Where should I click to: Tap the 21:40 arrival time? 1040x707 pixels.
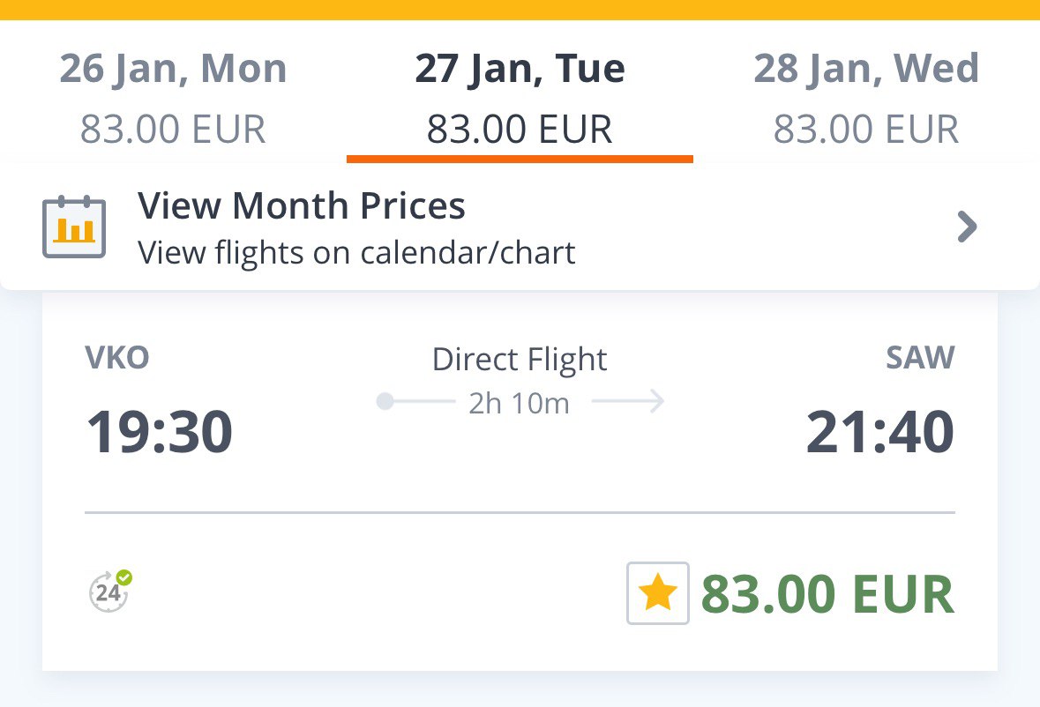pyautogui.click(x=880, y=432)
